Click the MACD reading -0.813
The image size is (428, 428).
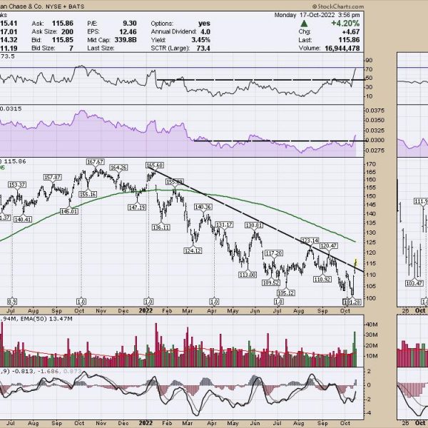pos(23,371)
